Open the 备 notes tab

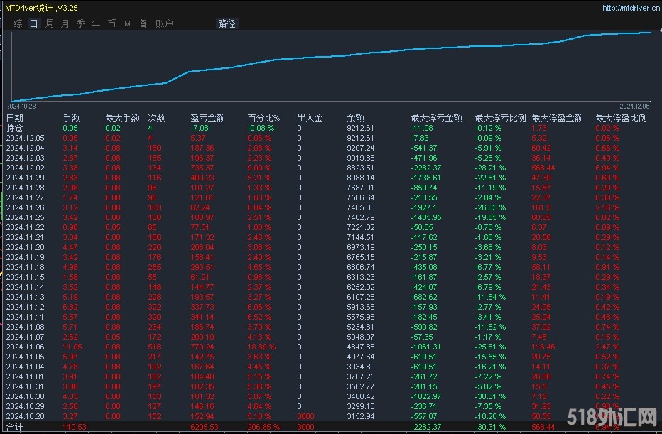point(143,23)
